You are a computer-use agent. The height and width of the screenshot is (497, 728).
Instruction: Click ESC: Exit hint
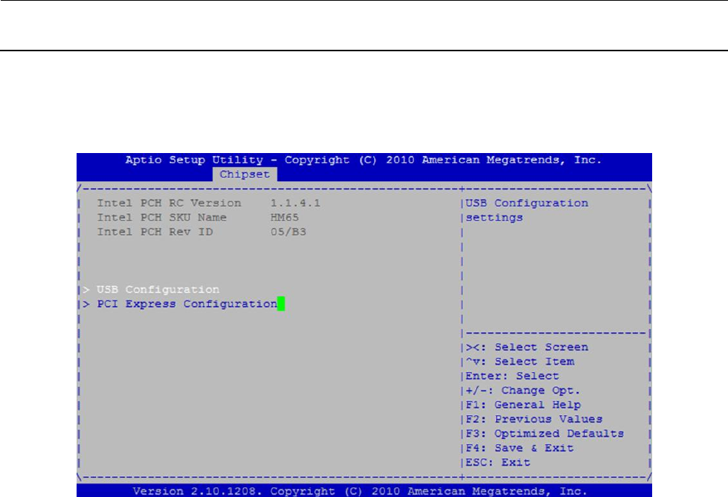[x=497, y=462]
